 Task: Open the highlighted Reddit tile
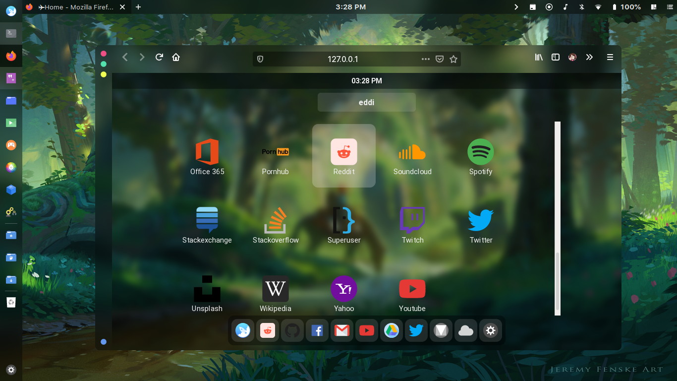(344, 156)
